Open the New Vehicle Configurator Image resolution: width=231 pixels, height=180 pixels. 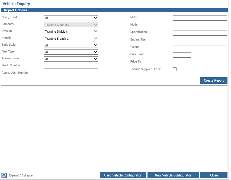click(x=173, y=175)
